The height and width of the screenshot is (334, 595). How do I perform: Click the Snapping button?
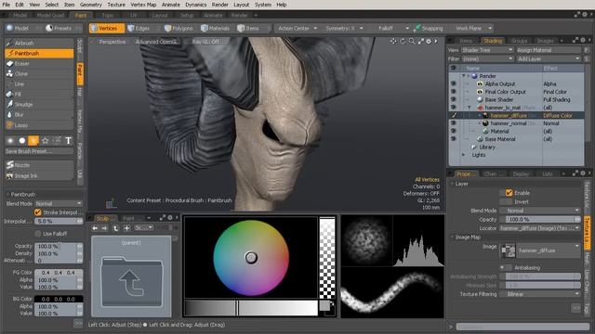429,29
